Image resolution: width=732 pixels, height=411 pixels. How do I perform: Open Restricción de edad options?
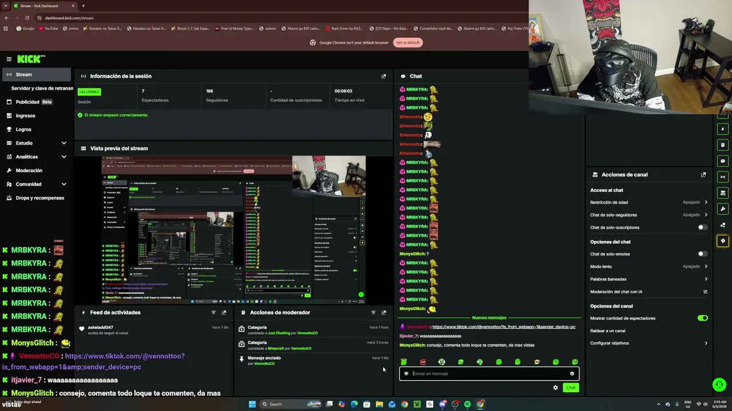[649, 202]
